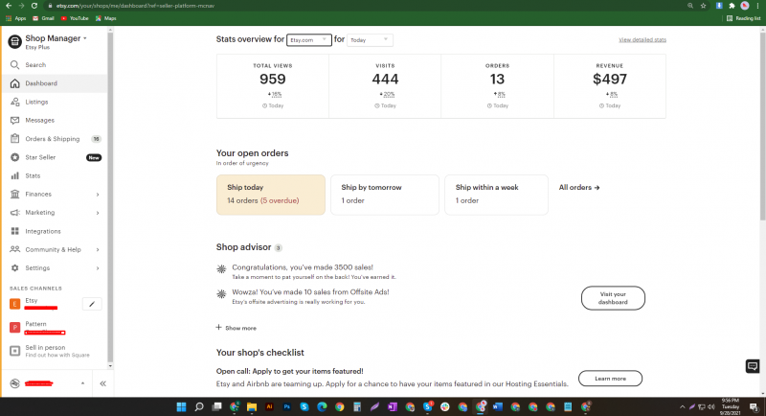Click the 3500 sales congratulations message
This screenshot has height=416, width=766.
point(303,267)
